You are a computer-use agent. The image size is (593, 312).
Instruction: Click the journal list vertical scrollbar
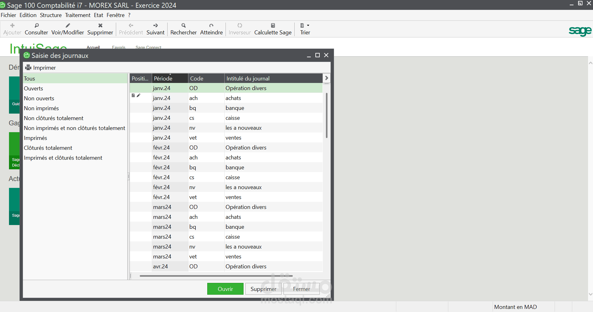point(327,115)
